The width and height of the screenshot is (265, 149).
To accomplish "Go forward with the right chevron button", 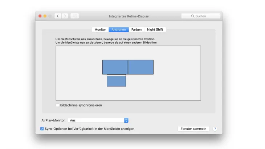I will click(x=65, y=16).
